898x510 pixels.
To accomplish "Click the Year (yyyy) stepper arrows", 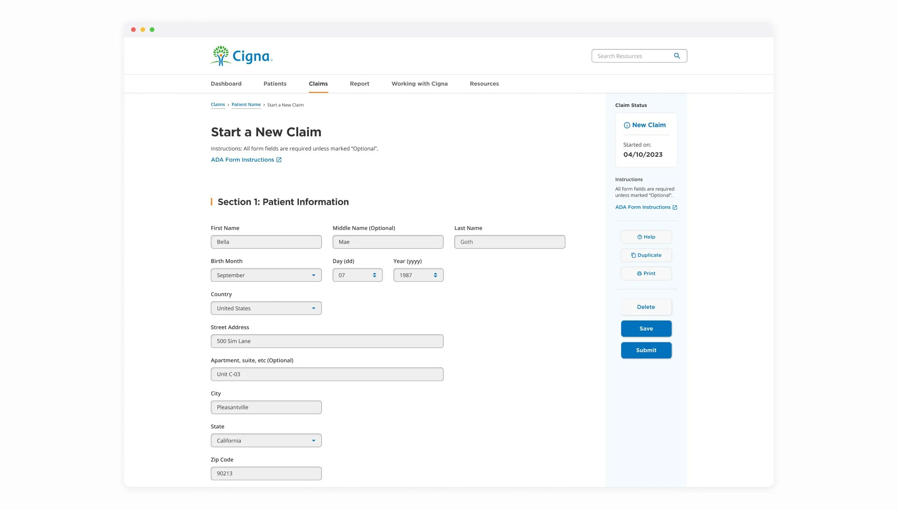I will (435, 275).
